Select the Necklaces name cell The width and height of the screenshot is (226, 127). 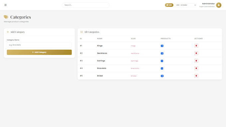coord(102,53)
